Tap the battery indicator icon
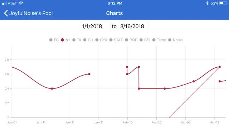Image resolution: width=229 pixels, height=129 pixels. pyautogui.click(x=223, y=3)
